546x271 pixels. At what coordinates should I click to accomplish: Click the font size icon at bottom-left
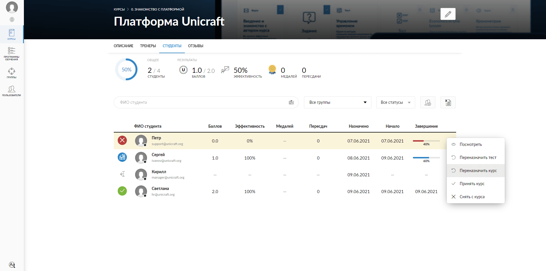(x=12, y=265)
